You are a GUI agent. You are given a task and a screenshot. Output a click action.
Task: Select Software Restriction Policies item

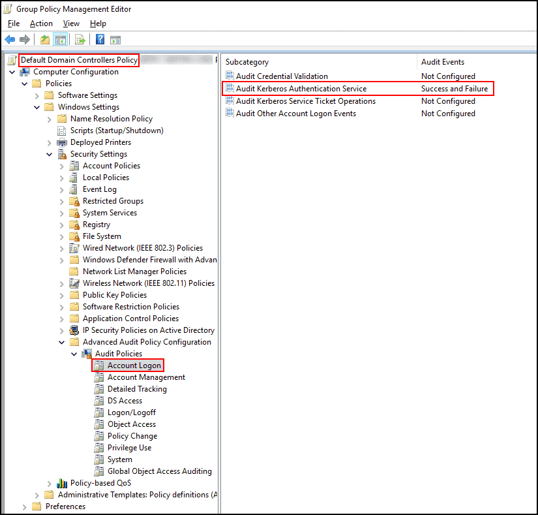(130, 307)
